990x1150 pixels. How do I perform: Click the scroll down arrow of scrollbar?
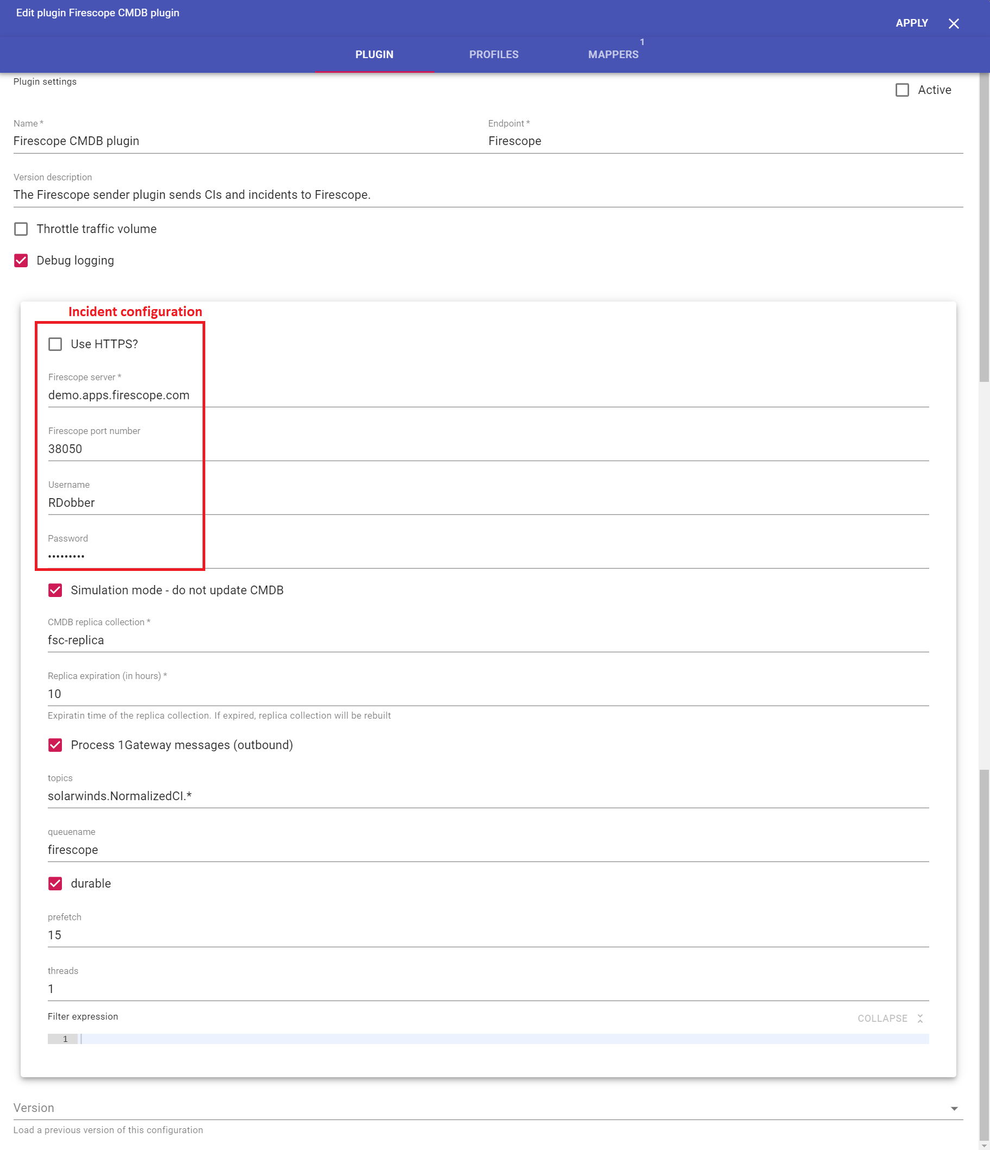[x=984, y=1146]
